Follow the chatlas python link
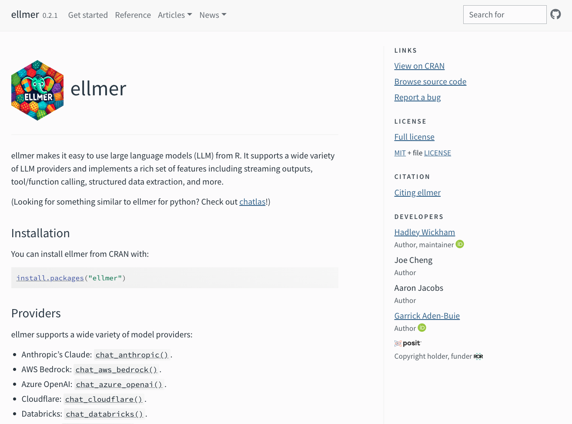The height and width of the screenshot is (424, 572). pyautogui.click(x=252, y=202)
